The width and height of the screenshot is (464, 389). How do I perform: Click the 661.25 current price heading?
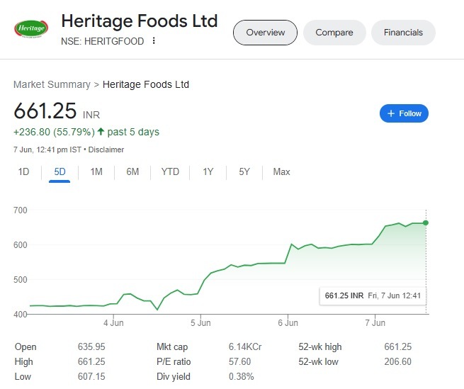(x=45, y=111)
